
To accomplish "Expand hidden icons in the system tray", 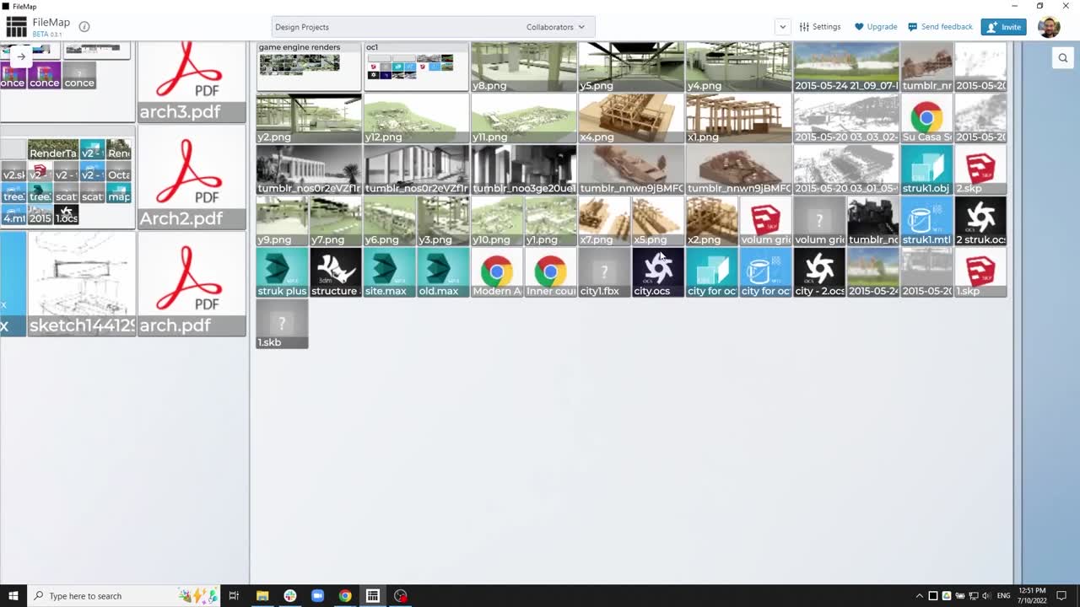I will pos(920,595).
